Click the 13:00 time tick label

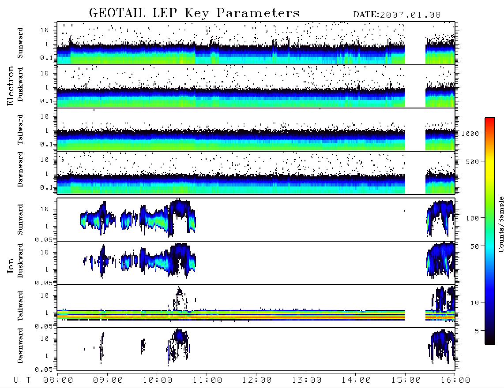(x=306, y=380)
